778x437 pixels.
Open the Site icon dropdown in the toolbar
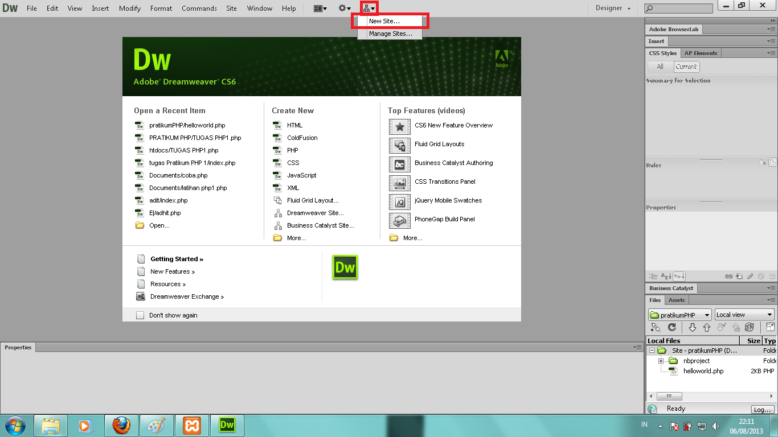[x=369, y=8]
